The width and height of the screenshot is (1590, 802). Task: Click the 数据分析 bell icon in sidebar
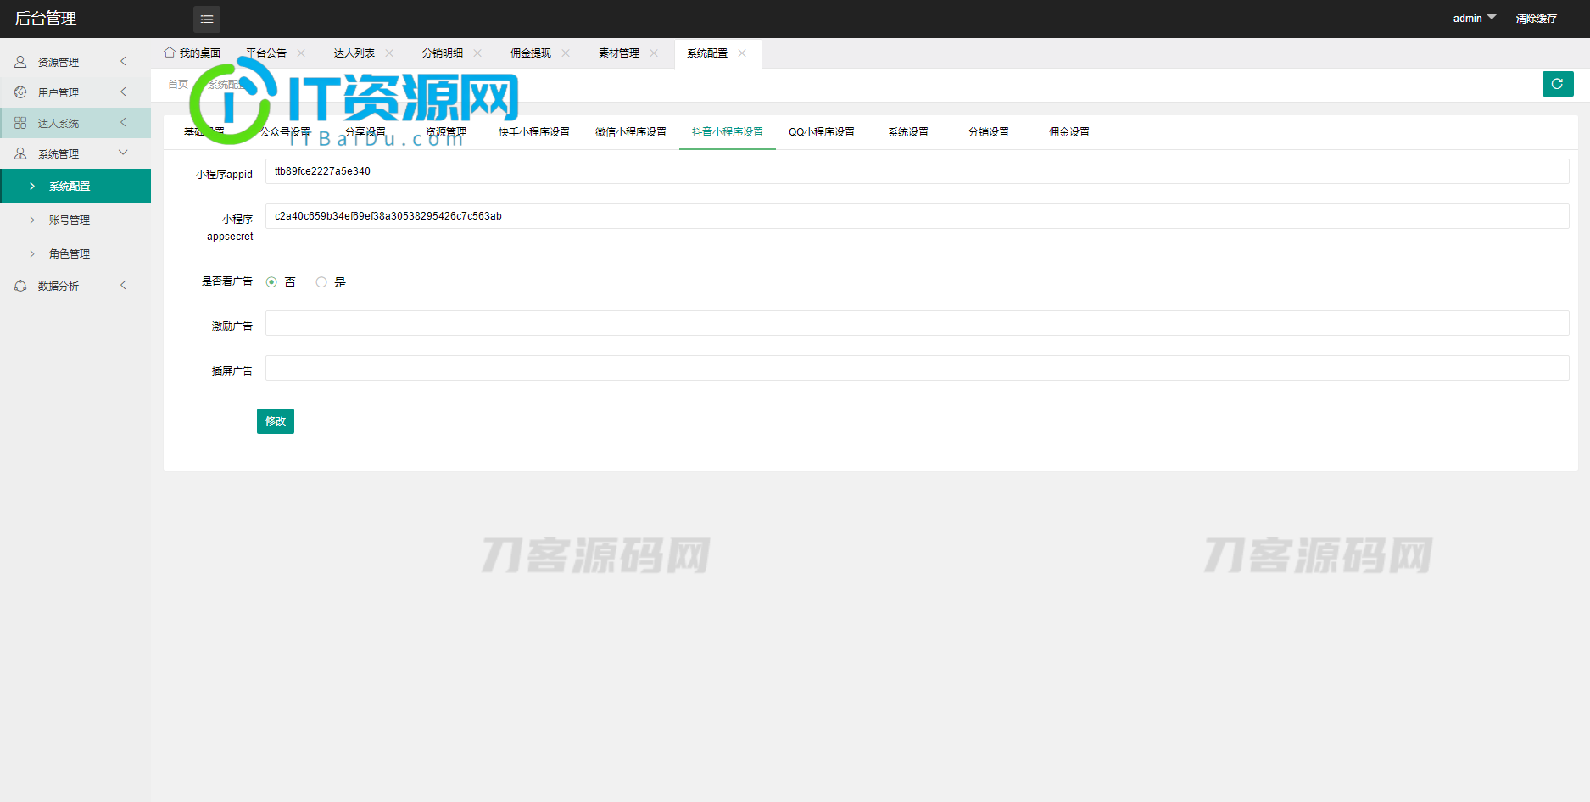(x=20, y=286)
